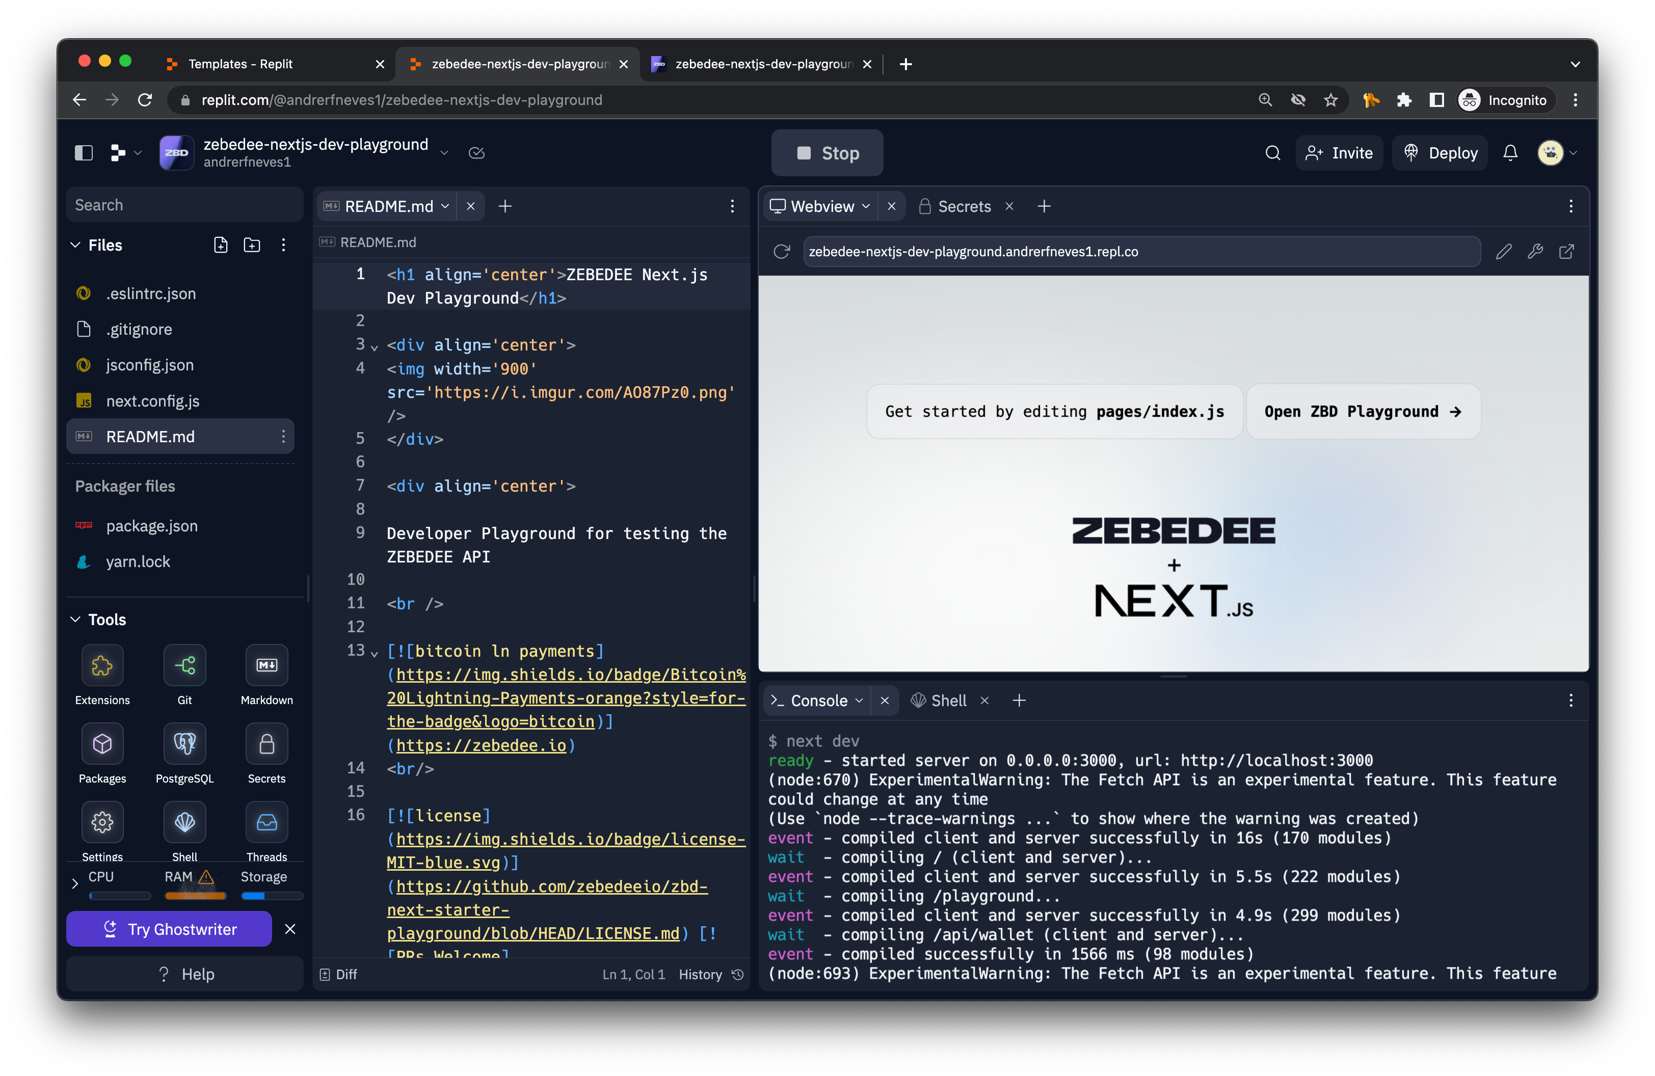Image resolution: width=1655 pixels, height=1076 pixels.
Task: Open the Console pane three-dot menu
Action: [1570, 700]
